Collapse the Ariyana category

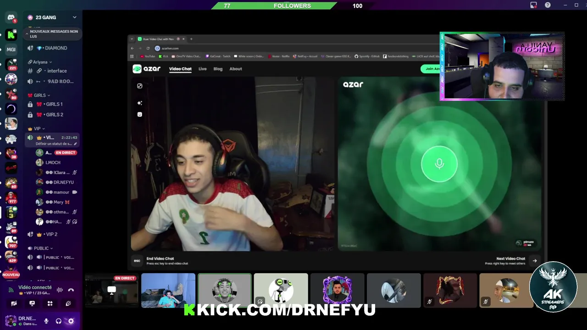click(40, 62)
